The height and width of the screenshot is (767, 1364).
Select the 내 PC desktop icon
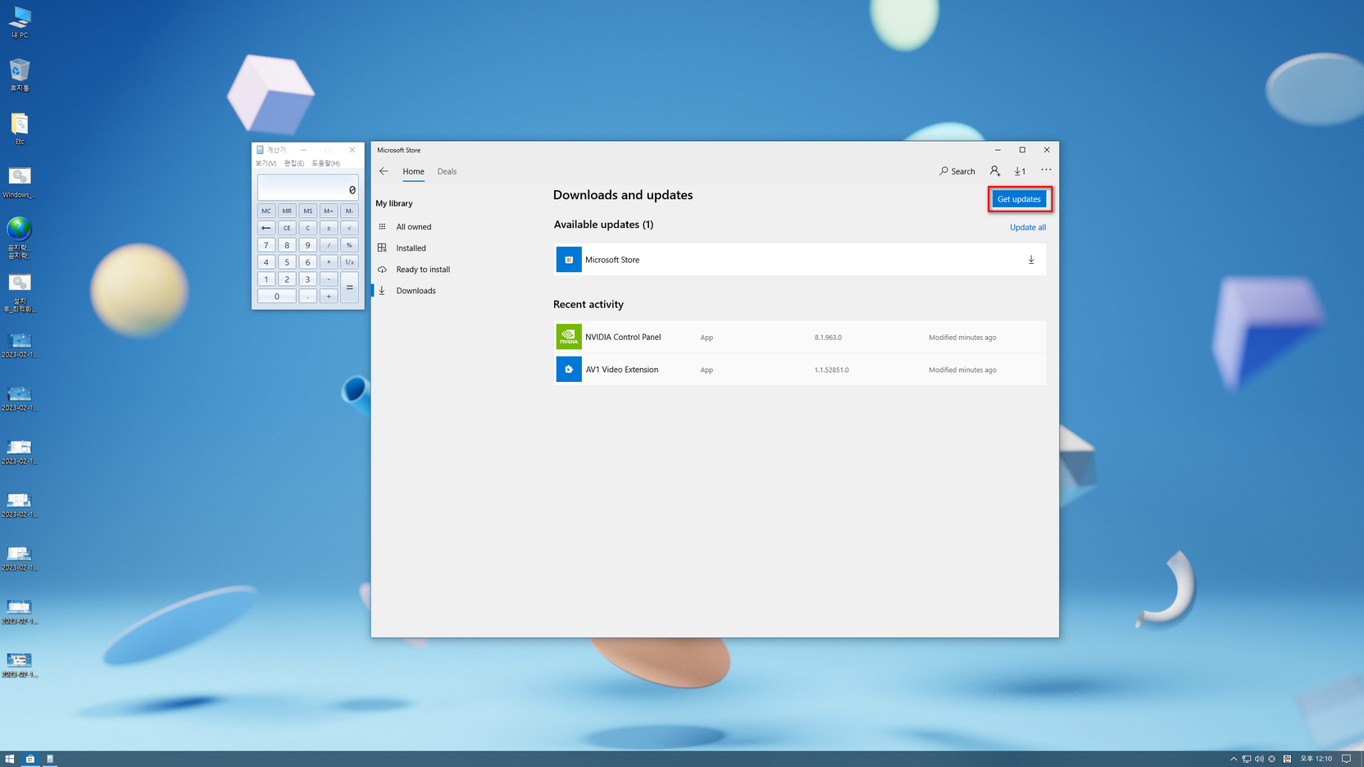click(20, 22)
